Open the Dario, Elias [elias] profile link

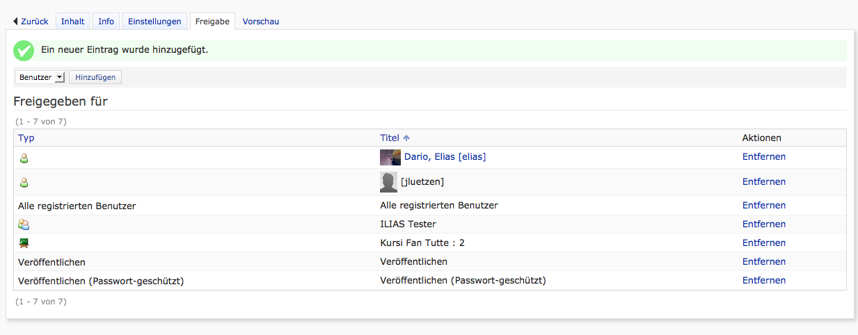pos(445,157)
